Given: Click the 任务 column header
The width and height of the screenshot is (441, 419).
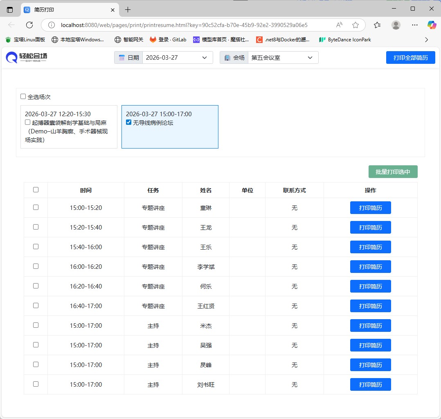Looking at the screenshot, I should coord(153,190).
